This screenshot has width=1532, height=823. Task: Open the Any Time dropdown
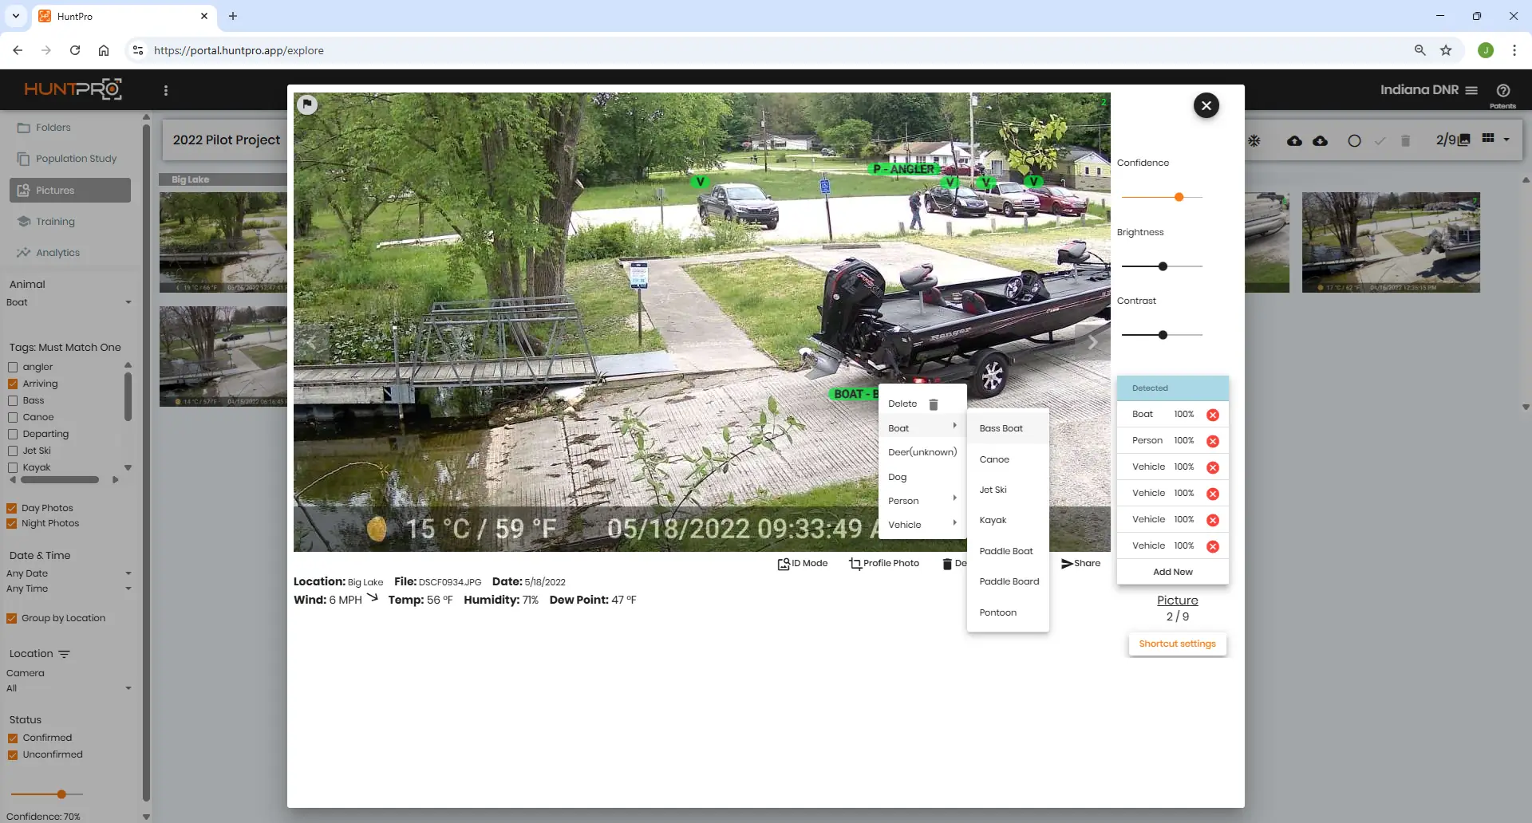pyautogui.click(x=69, y=589)
